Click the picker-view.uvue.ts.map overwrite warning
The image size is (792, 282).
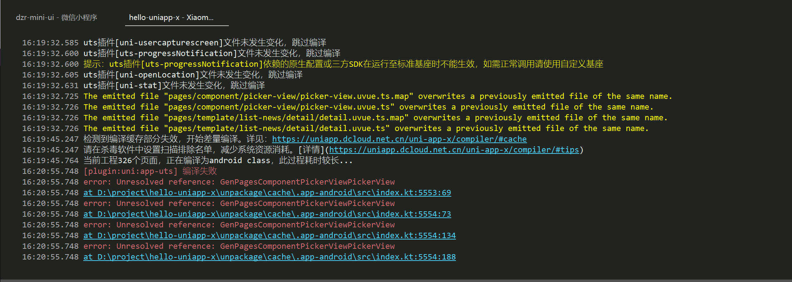coord(378,96)
